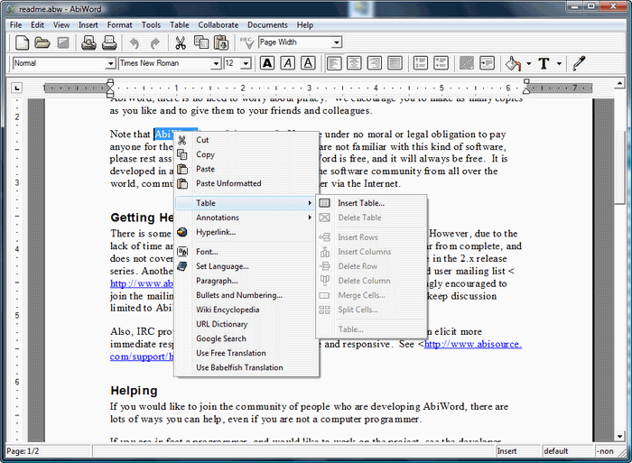Open the Tools menu
Viewport: 632px width, 463px height.
151,25
